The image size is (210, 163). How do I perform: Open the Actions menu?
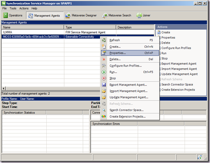(24, 8)
